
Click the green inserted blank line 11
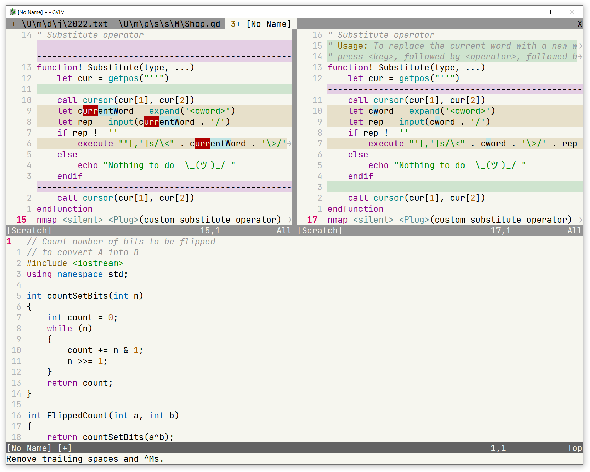point(163,89)
